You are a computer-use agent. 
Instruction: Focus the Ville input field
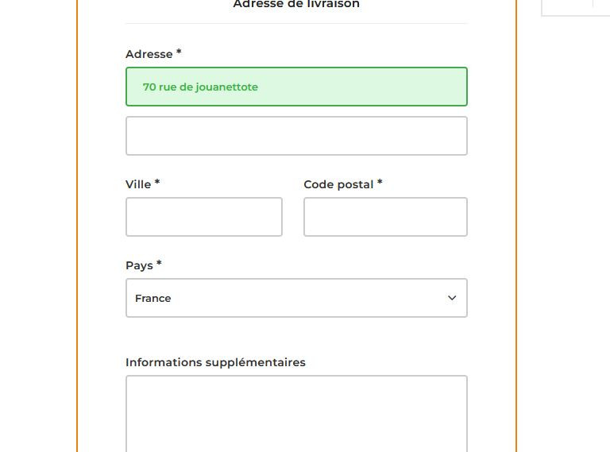pyautogui.click(x=204, y=217)
